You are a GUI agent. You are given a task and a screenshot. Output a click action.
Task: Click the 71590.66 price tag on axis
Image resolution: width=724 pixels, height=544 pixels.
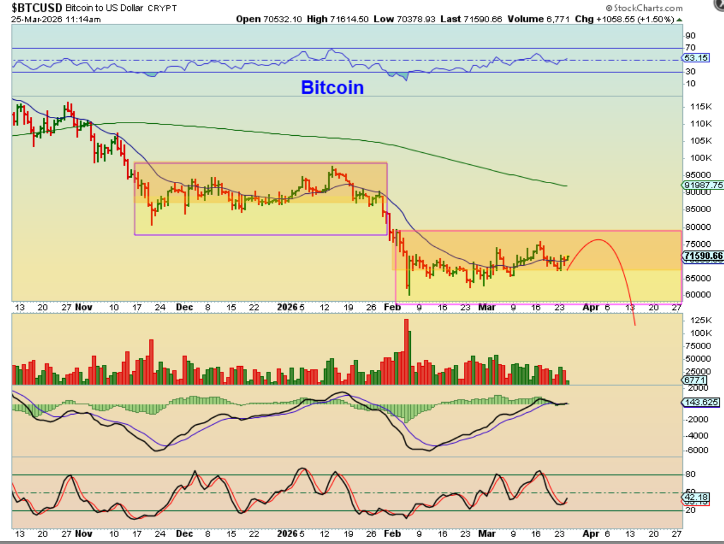click(x=703, y=256)
